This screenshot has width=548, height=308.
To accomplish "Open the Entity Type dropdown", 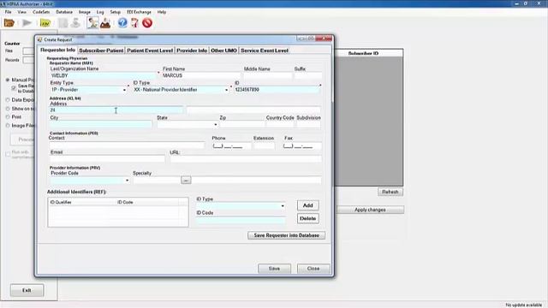I will pyautogui.click(x=124, y=90).
